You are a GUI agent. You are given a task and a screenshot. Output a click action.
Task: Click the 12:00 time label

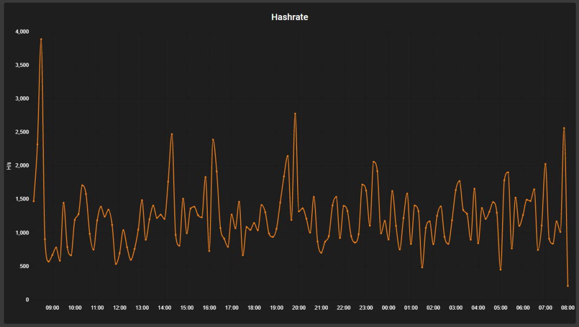pyautogui.click(x=120, y=308)
